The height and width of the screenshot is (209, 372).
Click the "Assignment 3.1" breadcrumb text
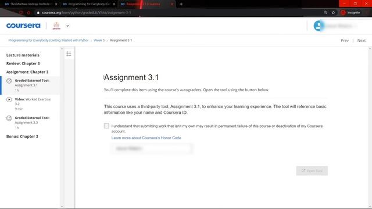tap(121, 40)
